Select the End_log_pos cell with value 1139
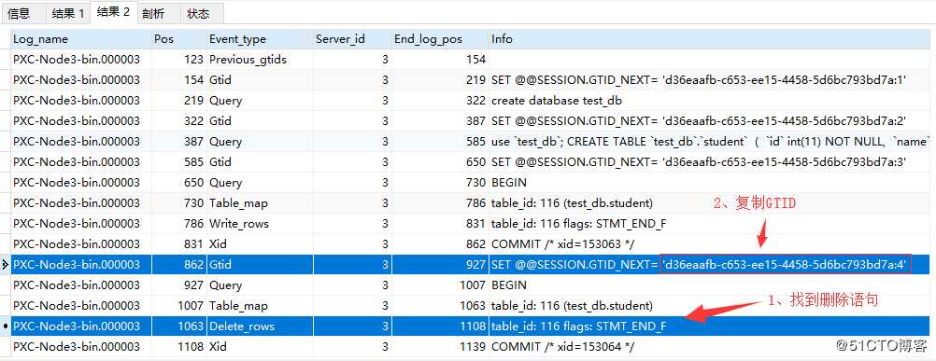The width and height of the screenshot is (936, 361). 440,346
